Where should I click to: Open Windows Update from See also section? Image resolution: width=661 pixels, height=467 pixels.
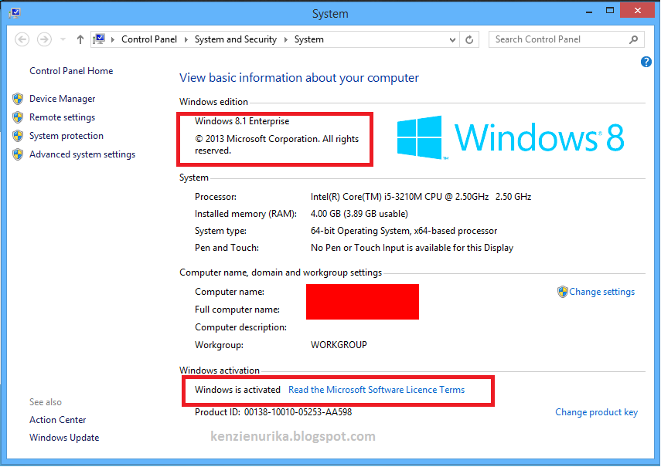click(x=64, y=438)
